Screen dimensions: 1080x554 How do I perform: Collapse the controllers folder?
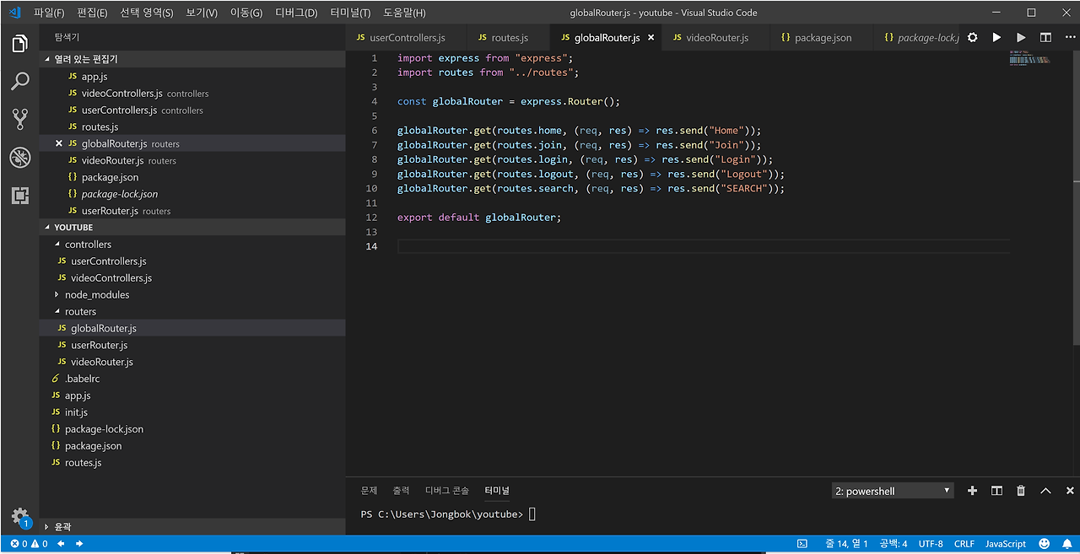click(x=88, y=245)
